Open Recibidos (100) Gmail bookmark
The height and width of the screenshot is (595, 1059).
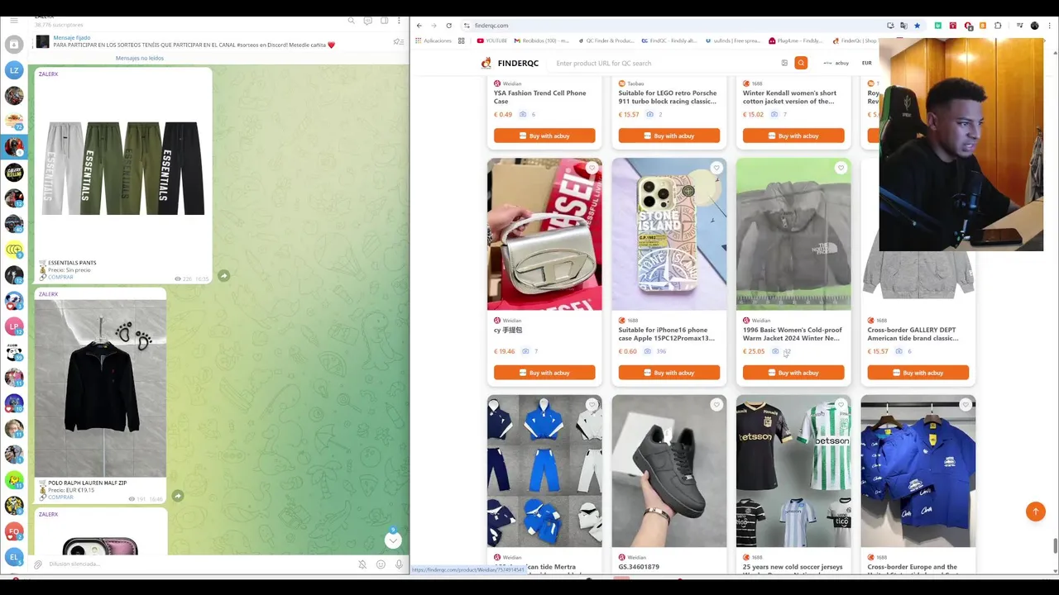click(542, 40)
